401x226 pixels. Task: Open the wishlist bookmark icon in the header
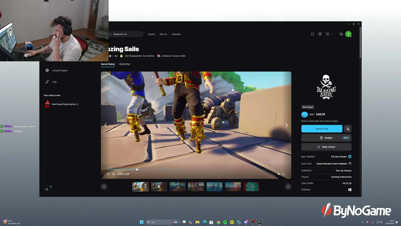[x=312, y=34]
